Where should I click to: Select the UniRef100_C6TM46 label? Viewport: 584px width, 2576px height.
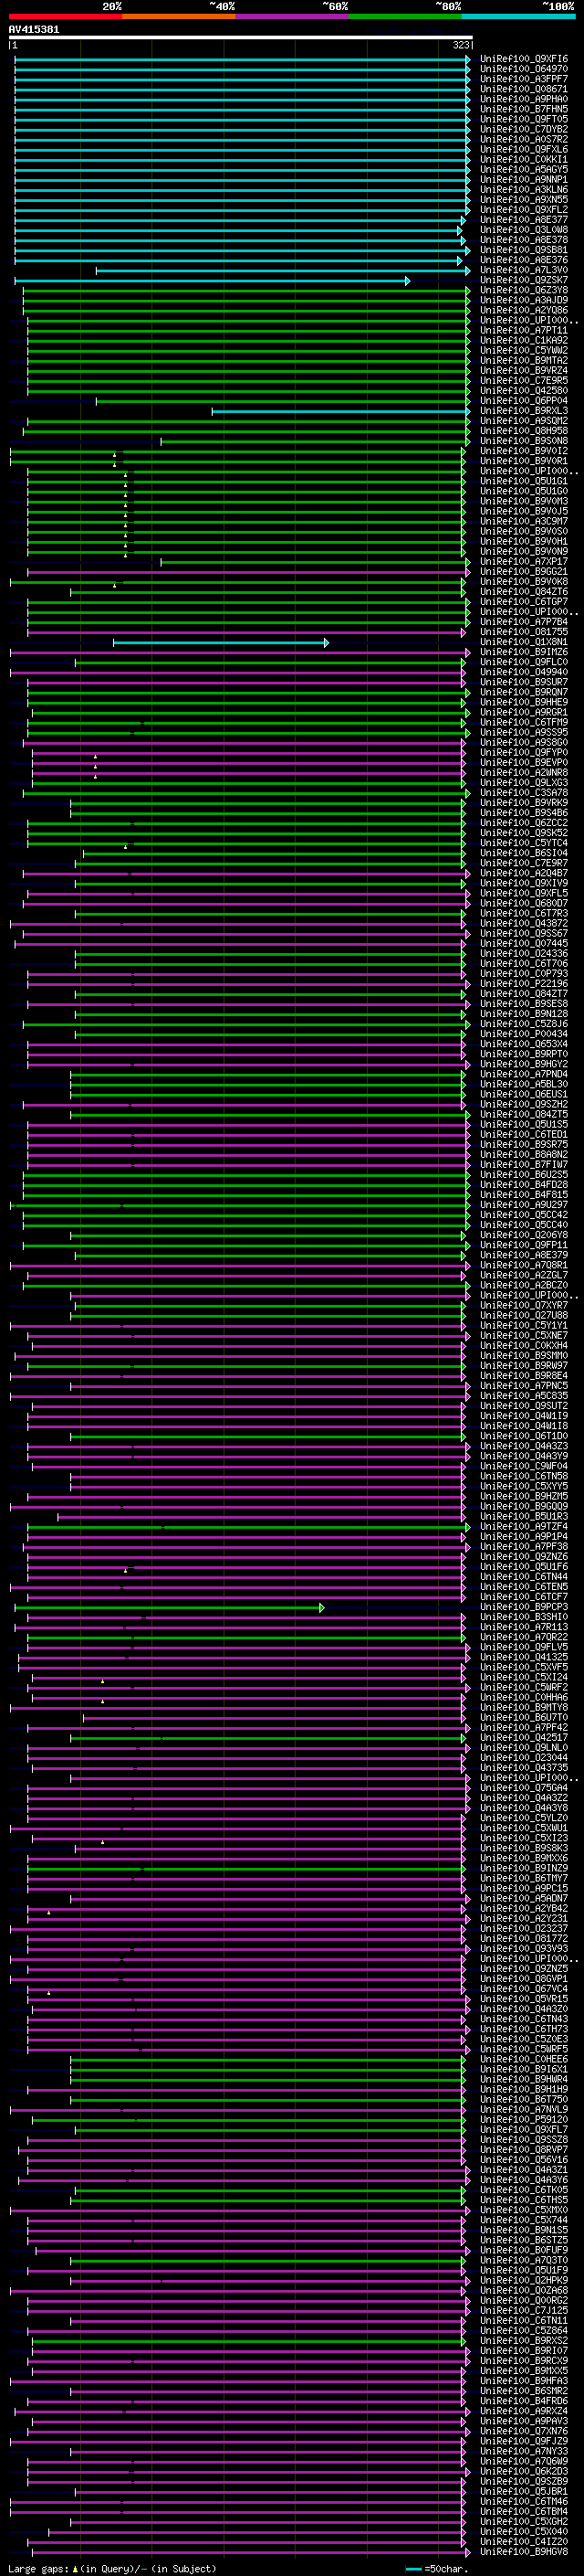pos(524,2501)
